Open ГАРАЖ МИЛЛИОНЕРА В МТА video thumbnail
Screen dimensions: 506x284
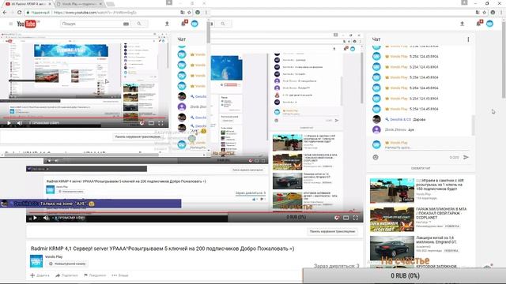(x=392, y=219)
